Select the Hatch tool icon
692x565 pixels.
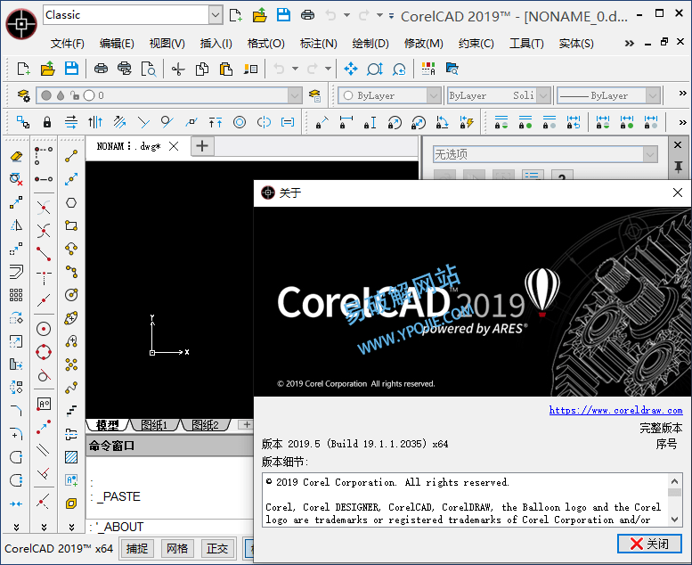[71, 457]
